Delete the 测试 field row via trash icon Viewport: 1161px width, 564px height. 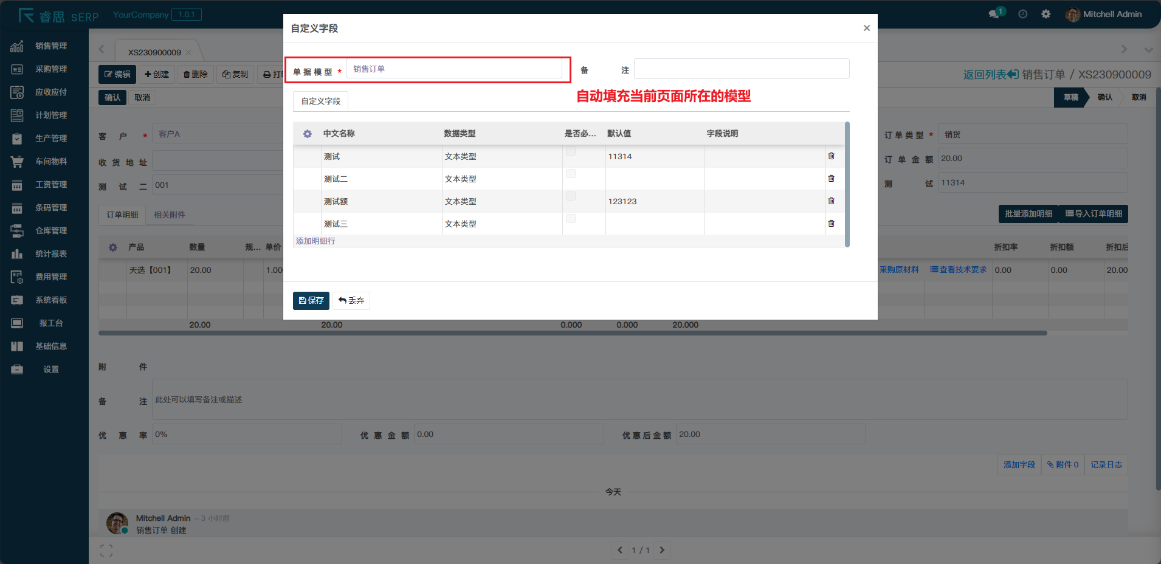[831, 156]
